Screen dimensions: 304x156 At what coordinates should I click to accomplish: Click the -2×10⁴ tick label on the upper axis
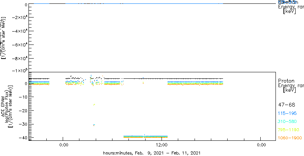[x=19, y=18]
